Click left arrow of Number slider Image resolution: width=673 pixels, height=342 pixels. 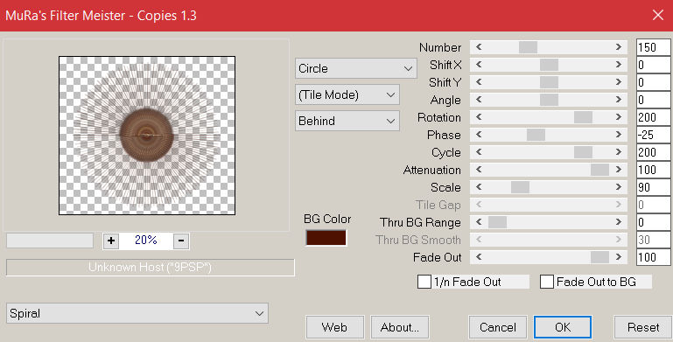[479, 47]
